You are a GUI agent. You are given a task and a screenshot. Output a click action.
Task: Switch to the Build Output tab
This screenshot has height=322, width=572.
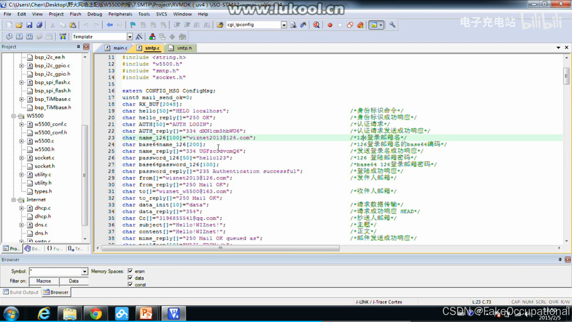[x=20, y=292]
